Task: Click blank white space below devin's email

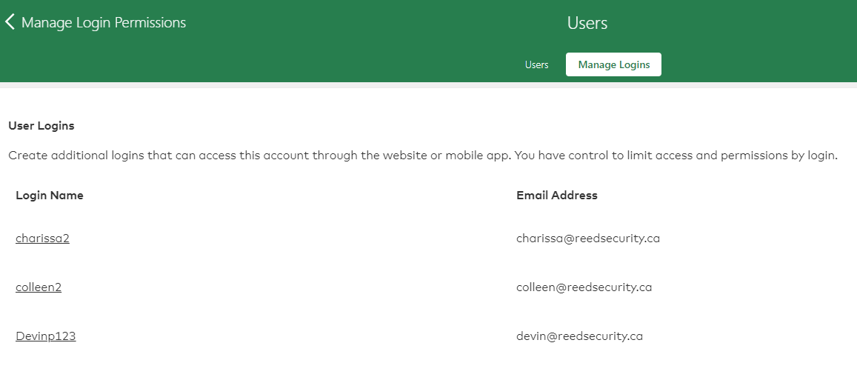Action: pyautogui.click(x=579, y=364)
